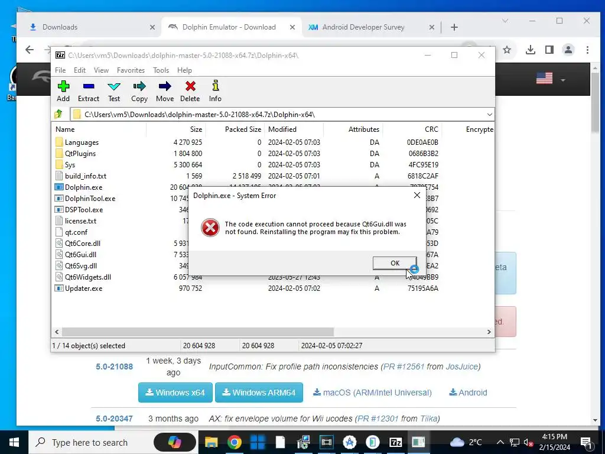Click the Windows ARM64 download button
The width and height of the screenshot is (605, 454).
point(259,393)
